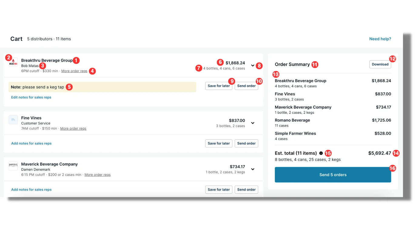
Task: Click the Fine Vines placeholder image icon
Action: click(13, 120)
